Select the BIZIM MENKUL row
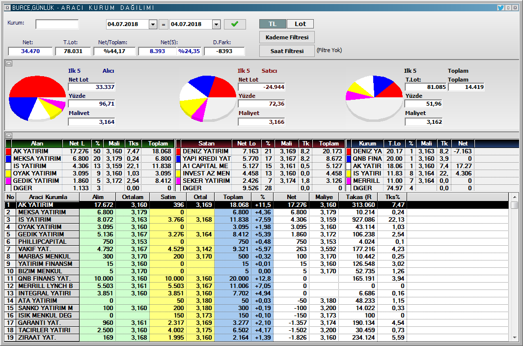The width and height of the screenshot is (523, 346). 257,271
